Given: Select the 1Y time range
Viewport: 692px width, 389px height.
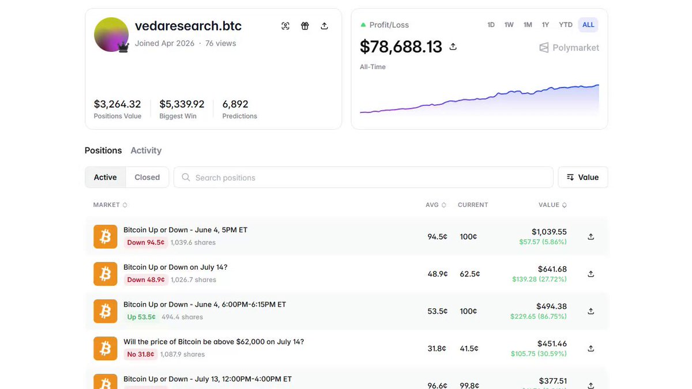Looking at the screenshot, I should 546,25.
